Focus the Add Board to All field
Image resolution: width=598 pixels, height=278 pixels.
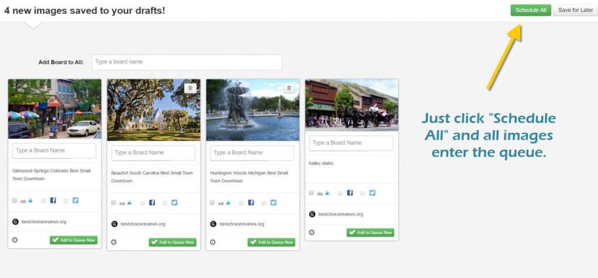click(187, 62)
